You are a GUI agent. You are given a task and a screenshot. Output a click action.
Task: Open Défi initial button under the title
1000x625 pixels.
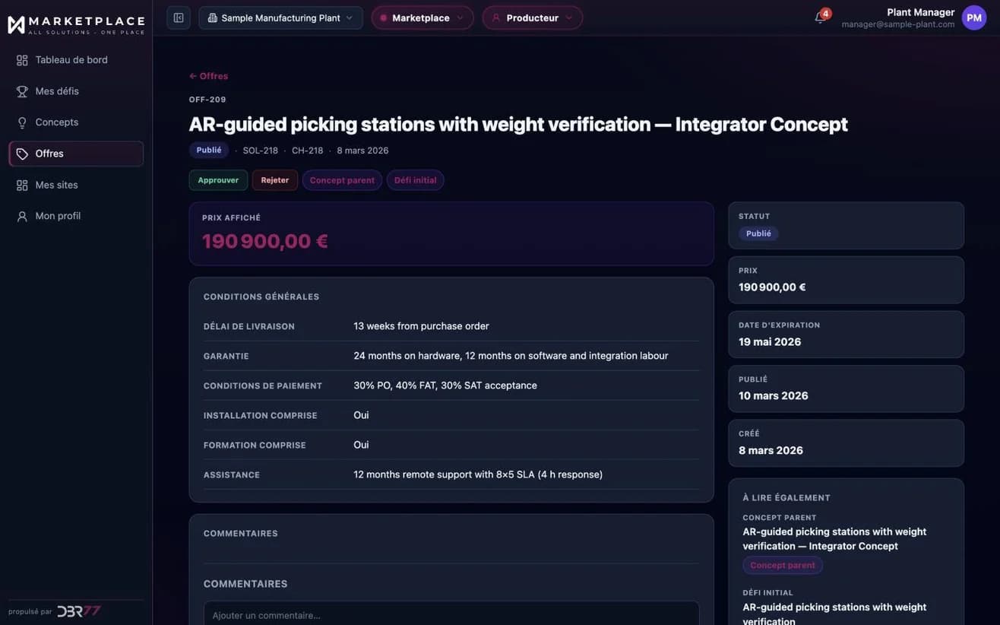[x=416, y=180]
